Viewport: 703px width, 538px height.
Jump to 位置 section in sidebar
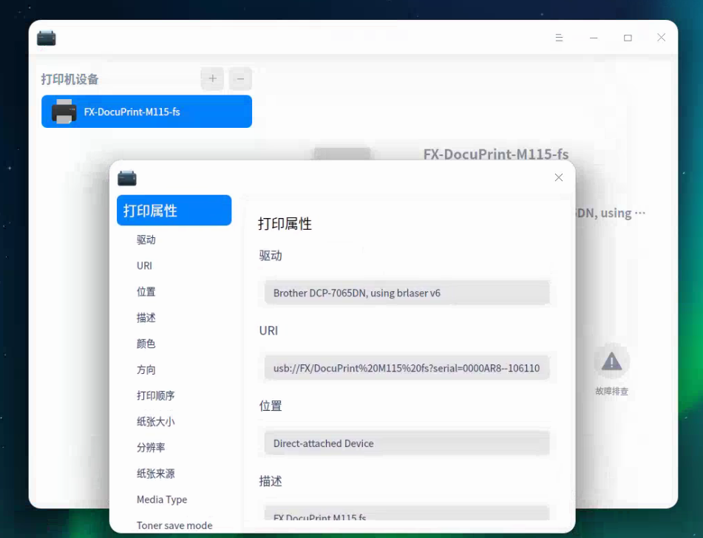(146, 292)
